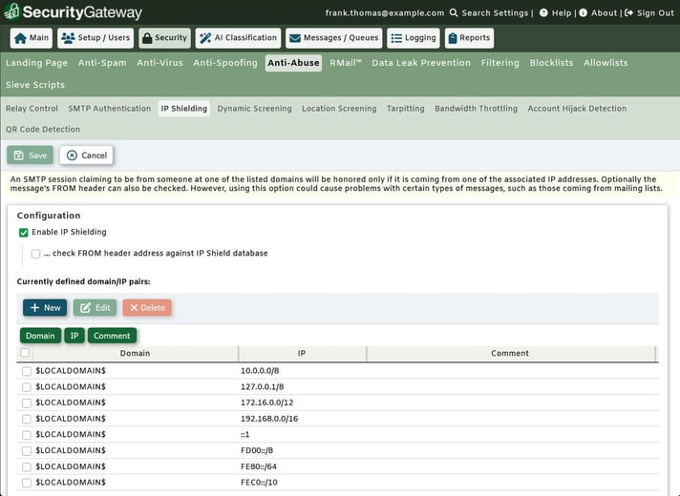
Task: Switch to Data Leak Prevention
Action: pos(420,63)
